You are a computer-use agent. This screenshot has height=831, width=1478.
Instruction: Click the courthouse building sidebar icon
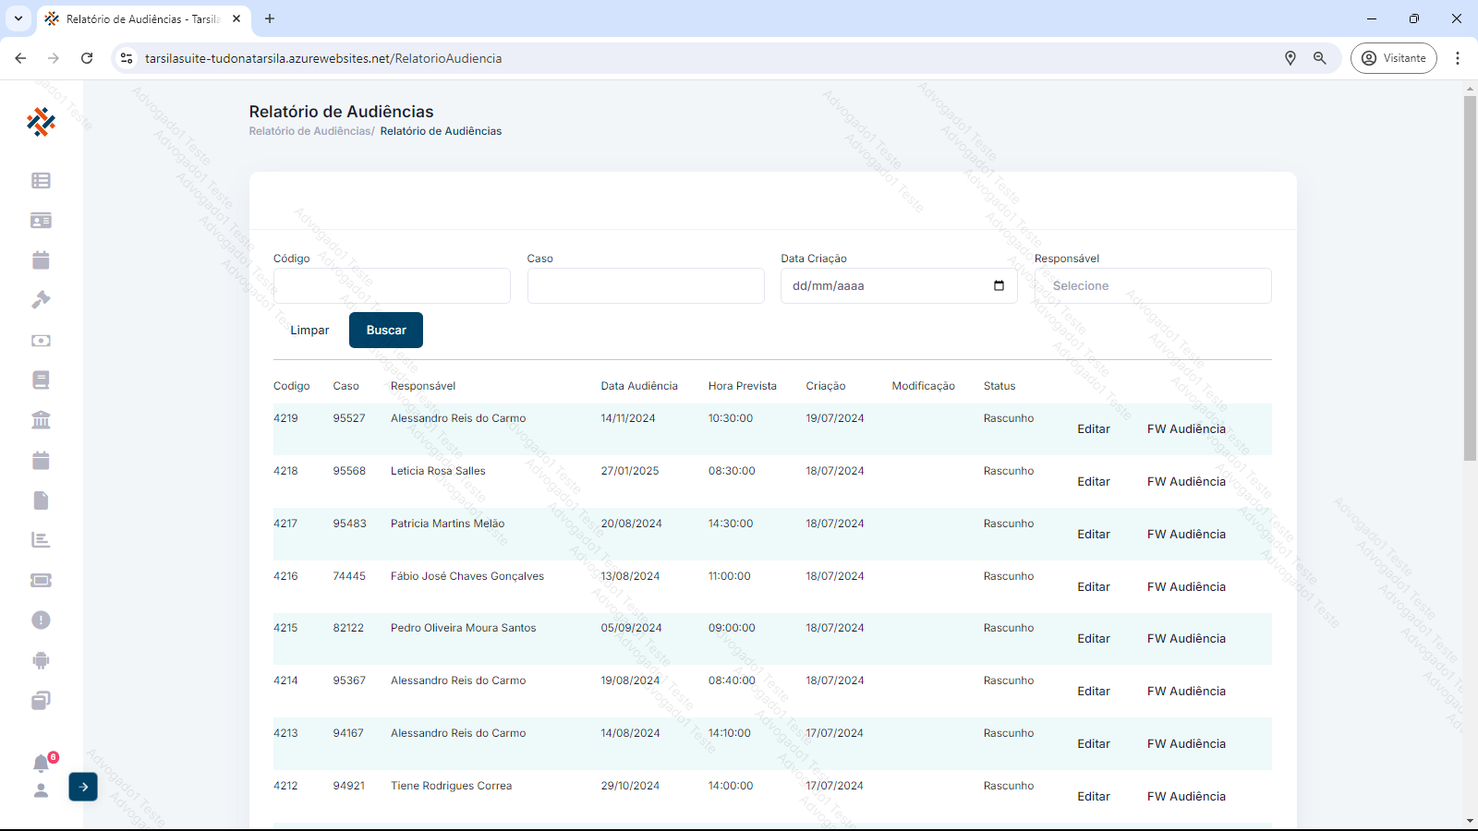coord(41,420)
